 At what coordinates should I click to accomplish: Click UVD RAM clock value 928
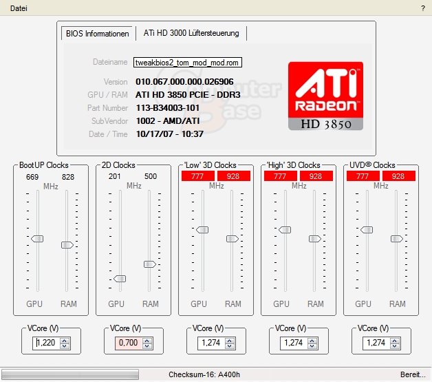(x=399, y=176)
